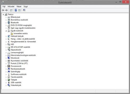This screenshot has width=130, height=94.
Task: Click the Monitorok display icon
Action: tap(9, 58)
